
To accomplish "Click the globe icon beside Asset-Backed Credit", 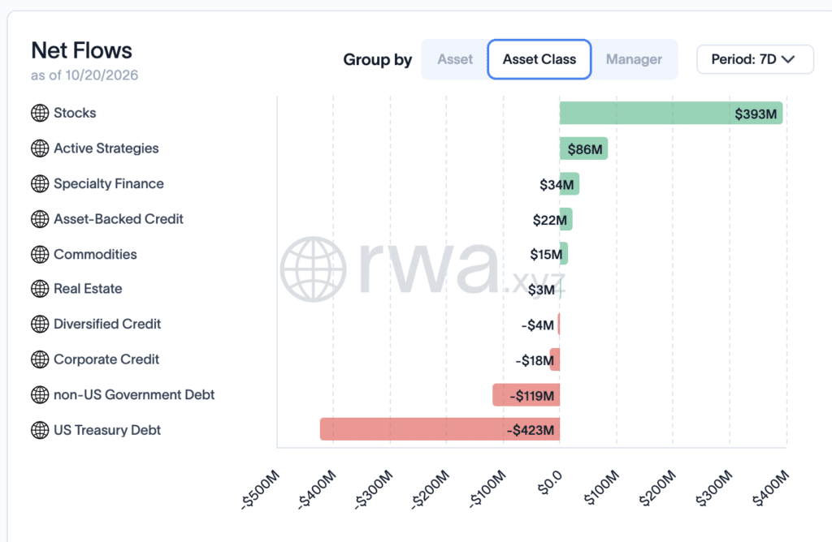I will point(40,219).
